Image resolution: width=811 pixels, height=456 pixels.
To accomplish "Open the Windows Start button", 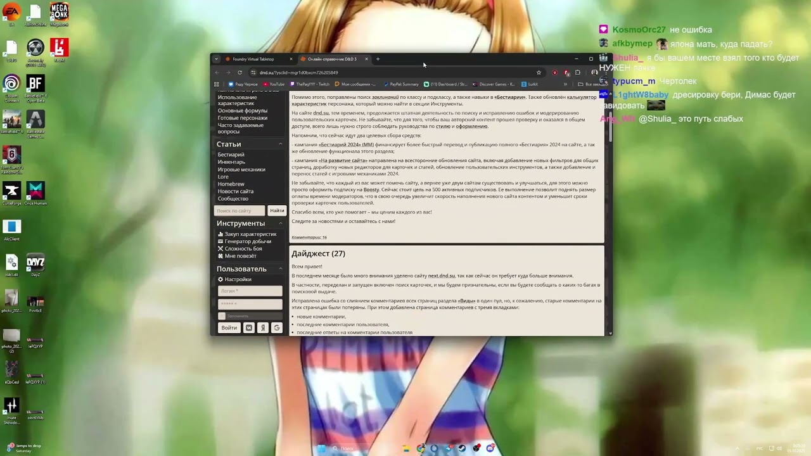I will 321,448.
